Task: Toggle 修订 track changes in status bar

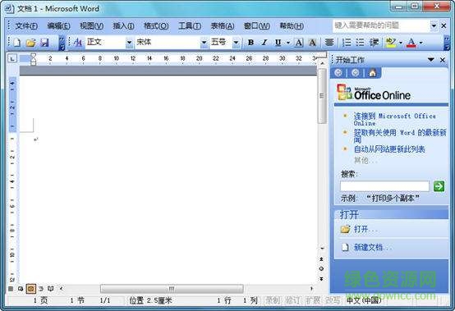Action: coord(292,300)
